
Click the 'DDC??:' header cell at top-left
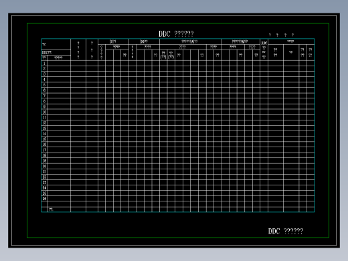point(56,52)
